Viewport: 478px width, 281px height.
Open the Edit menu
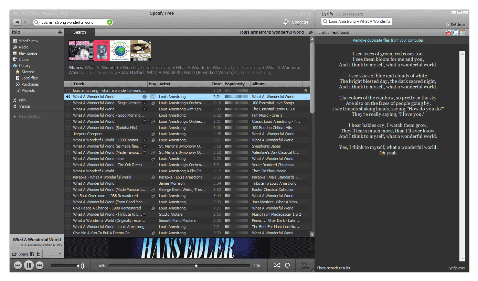[x=26, y=14]
